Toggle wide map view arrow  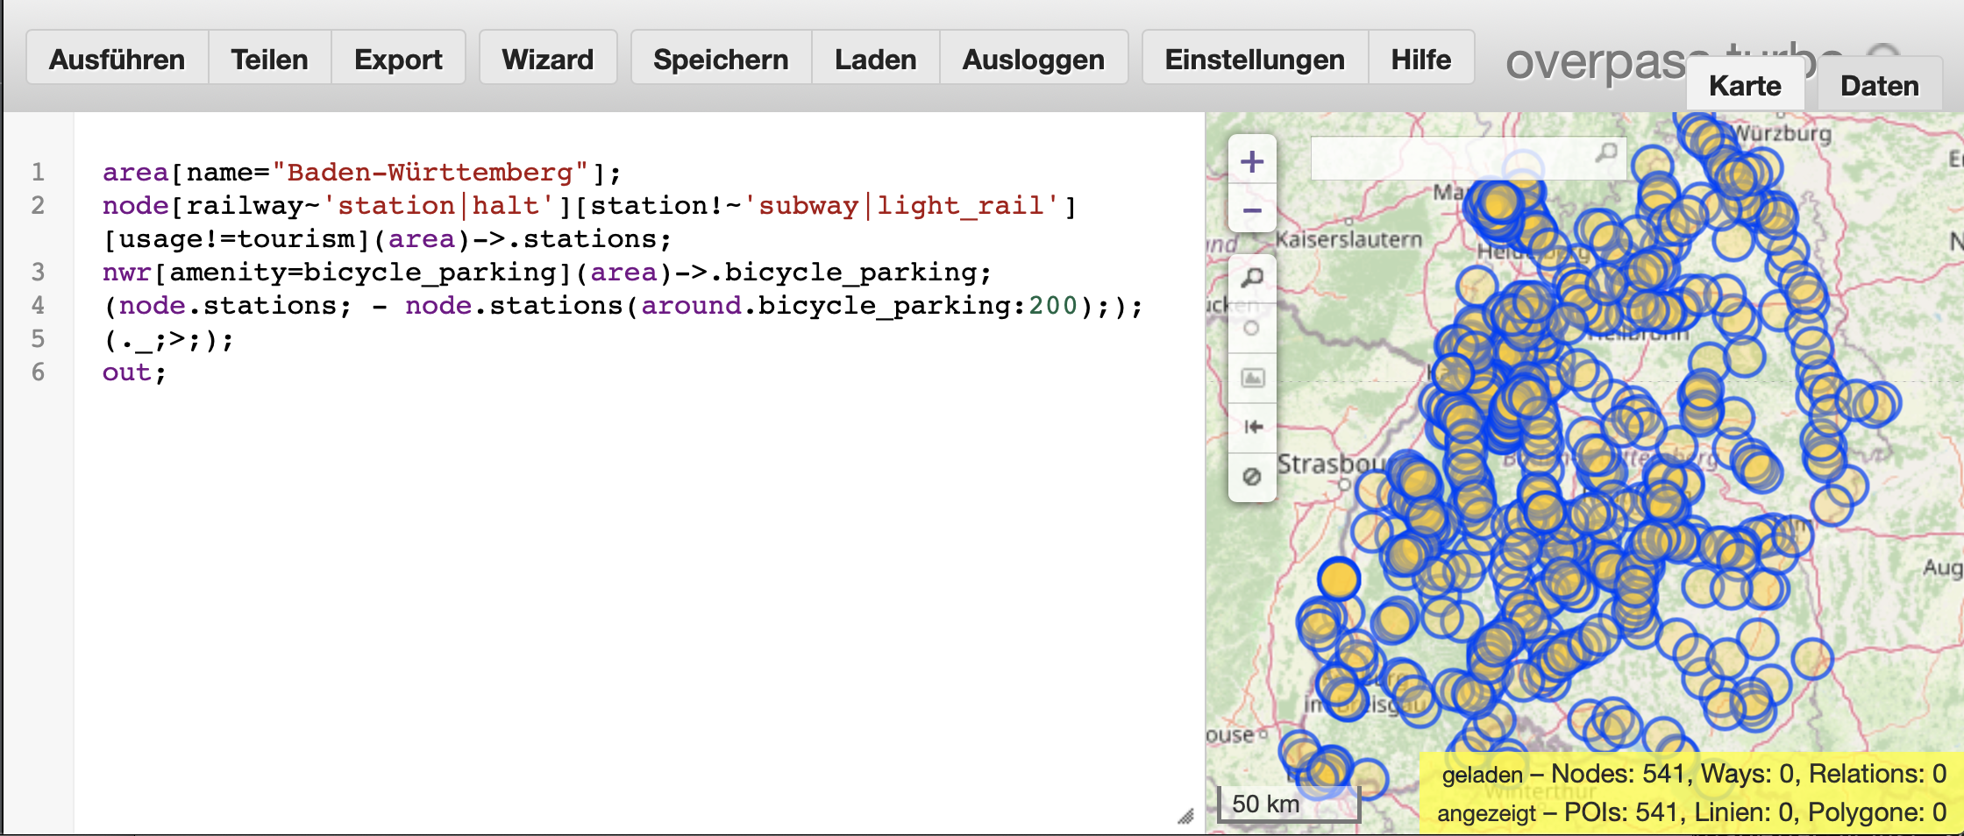pos(1252,427)
